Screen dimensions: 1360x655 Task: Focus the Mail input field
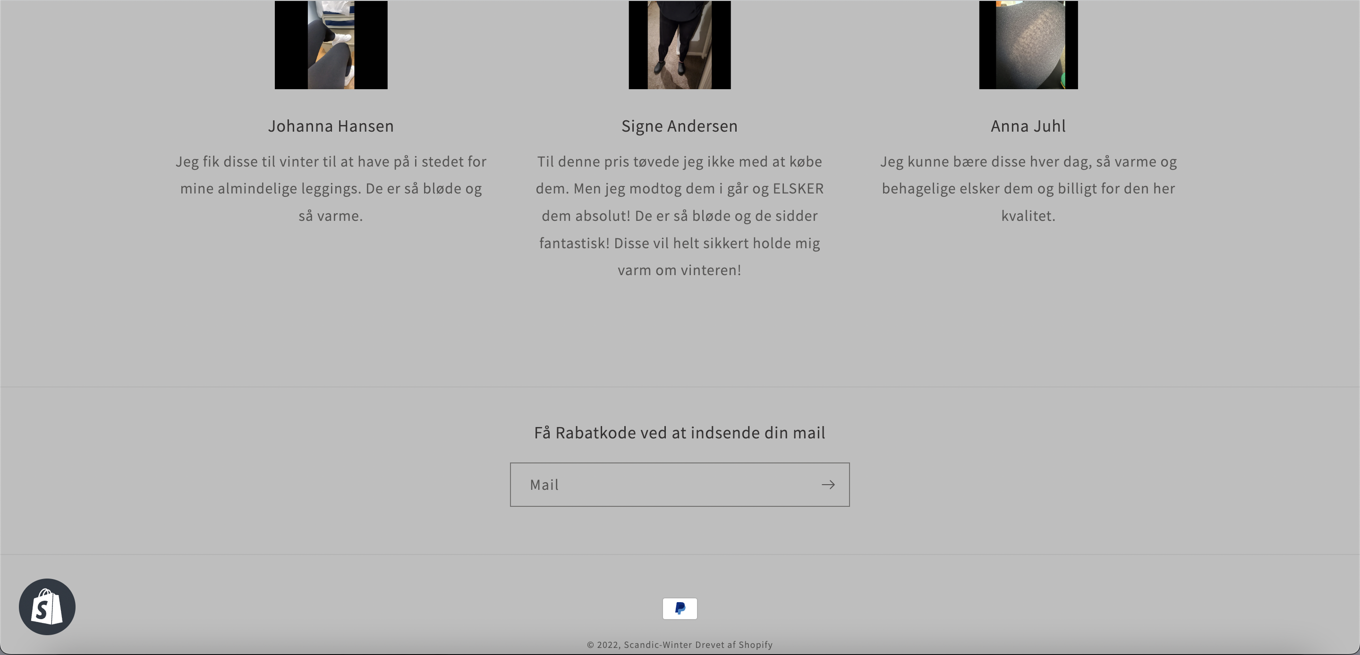pos(660,485)
